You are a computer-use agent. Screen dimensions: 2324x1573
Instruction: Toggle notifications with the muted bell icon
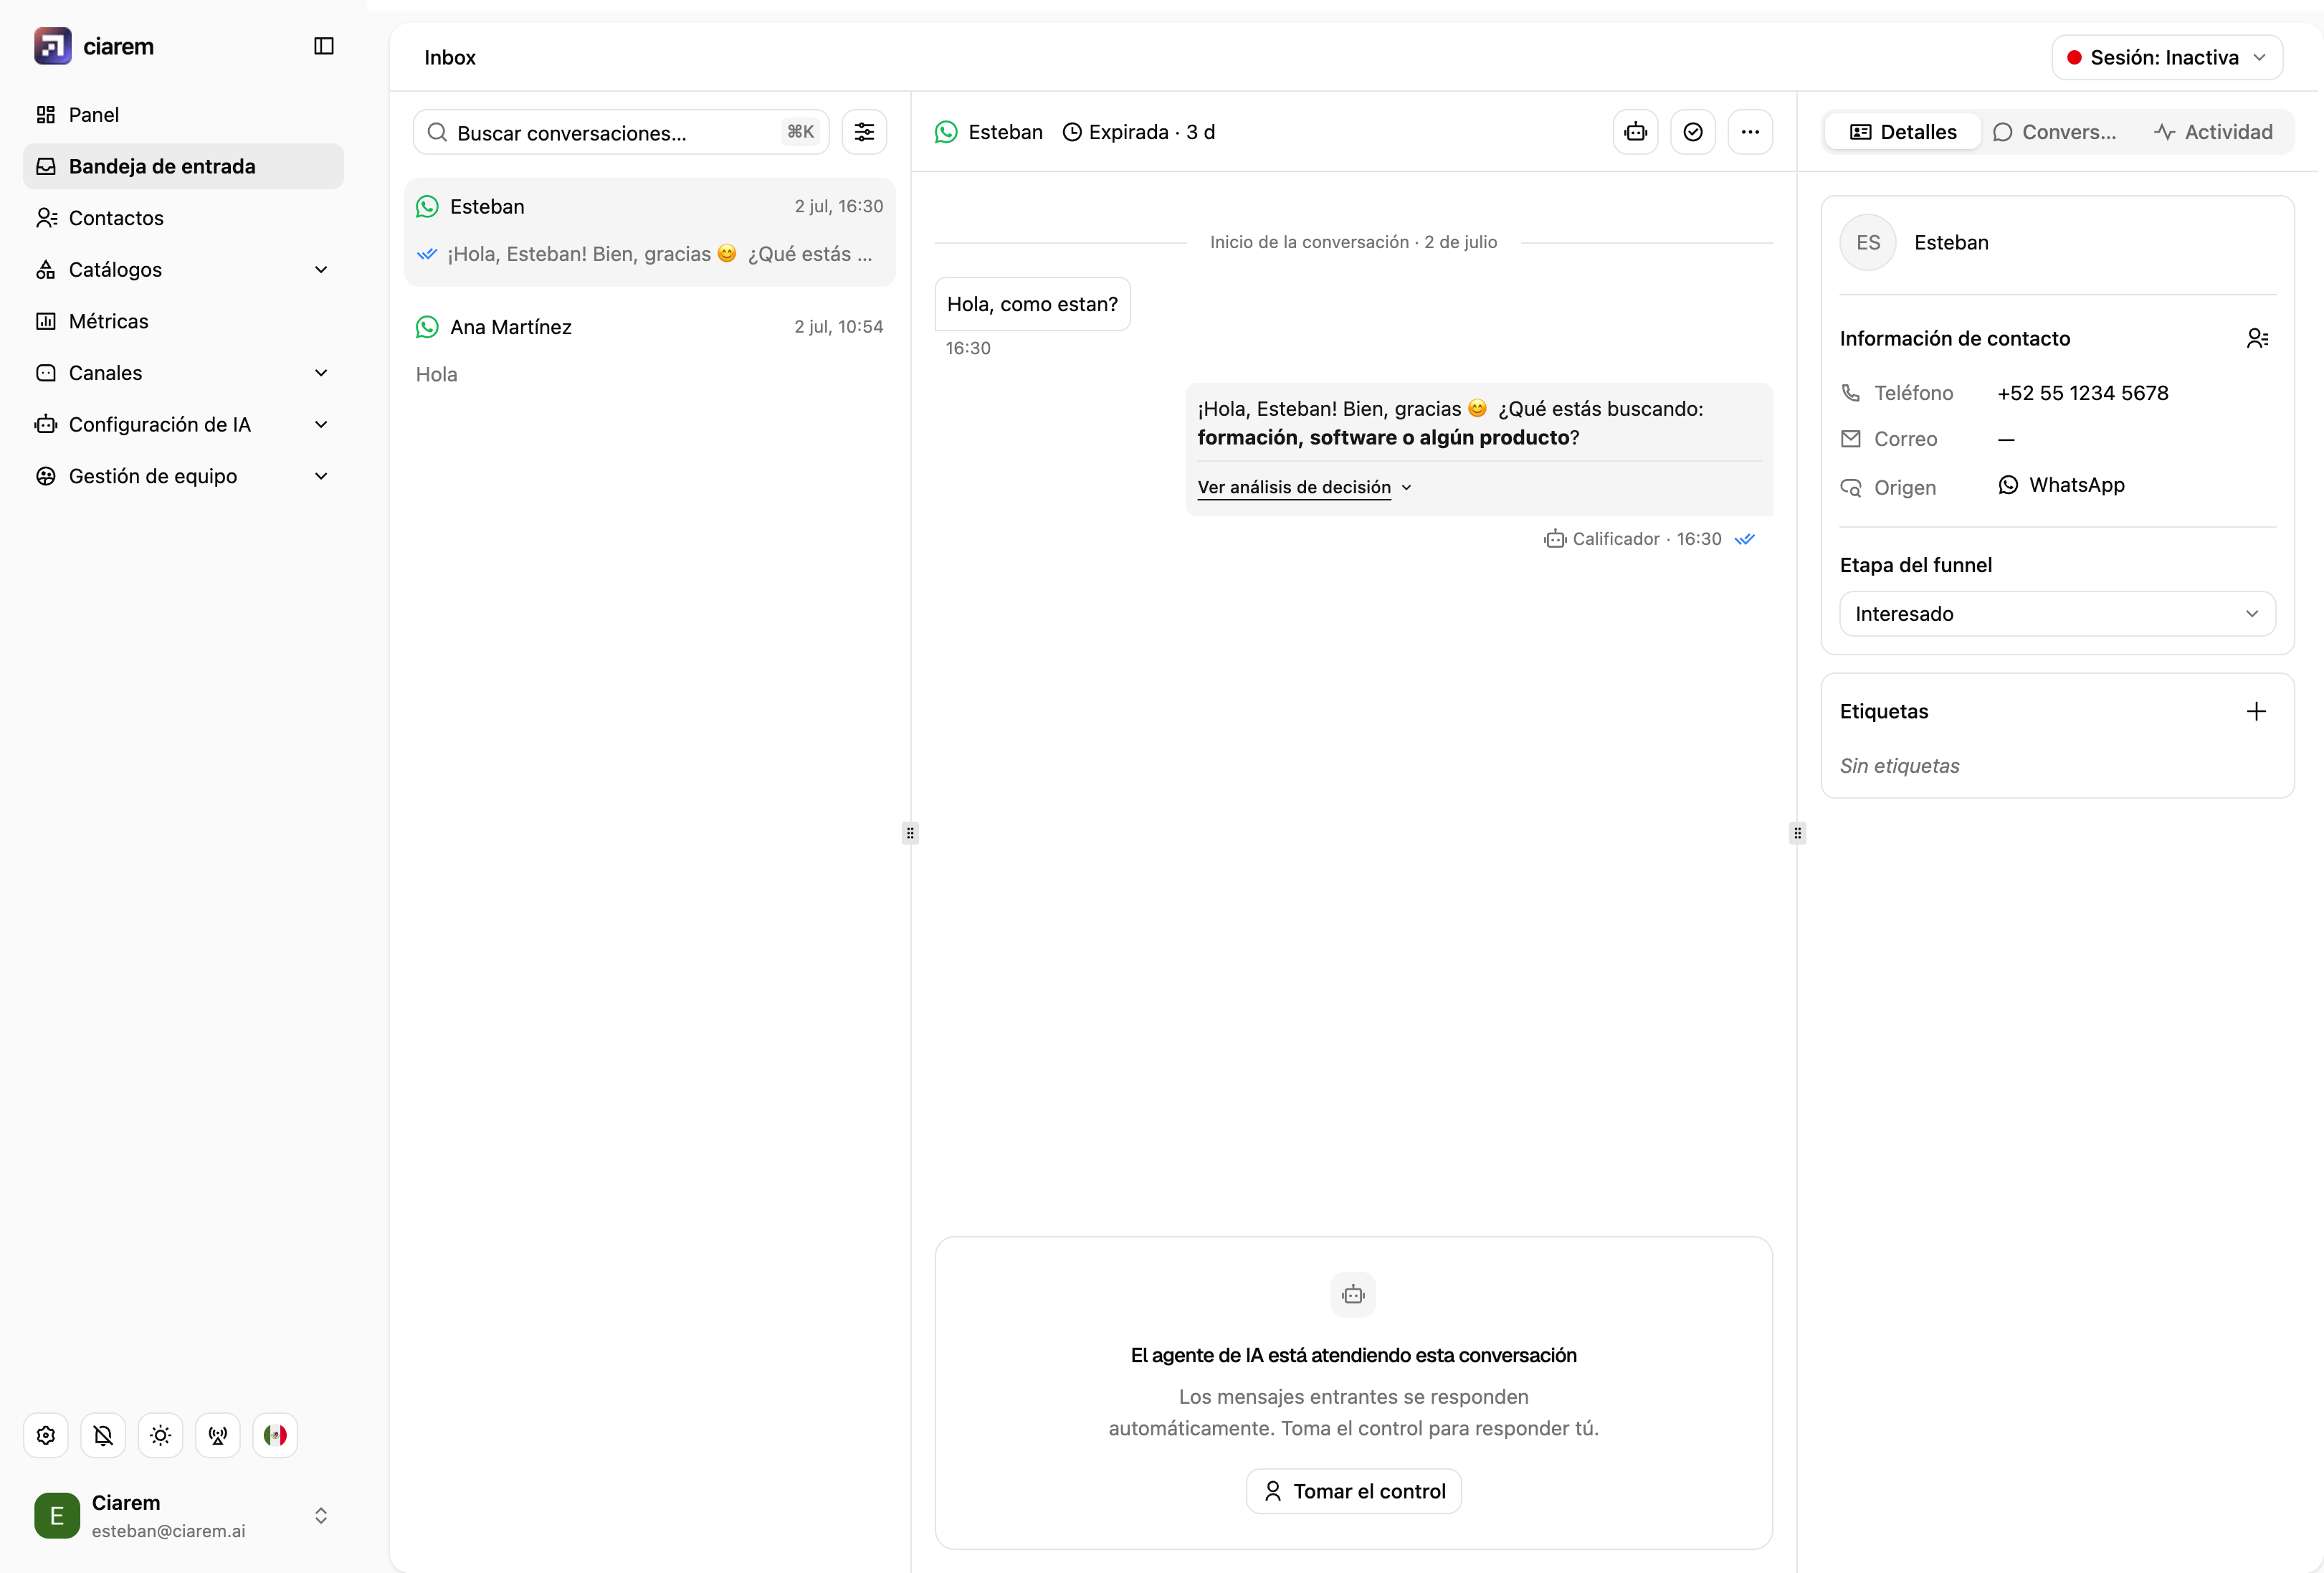point(103,1436)
